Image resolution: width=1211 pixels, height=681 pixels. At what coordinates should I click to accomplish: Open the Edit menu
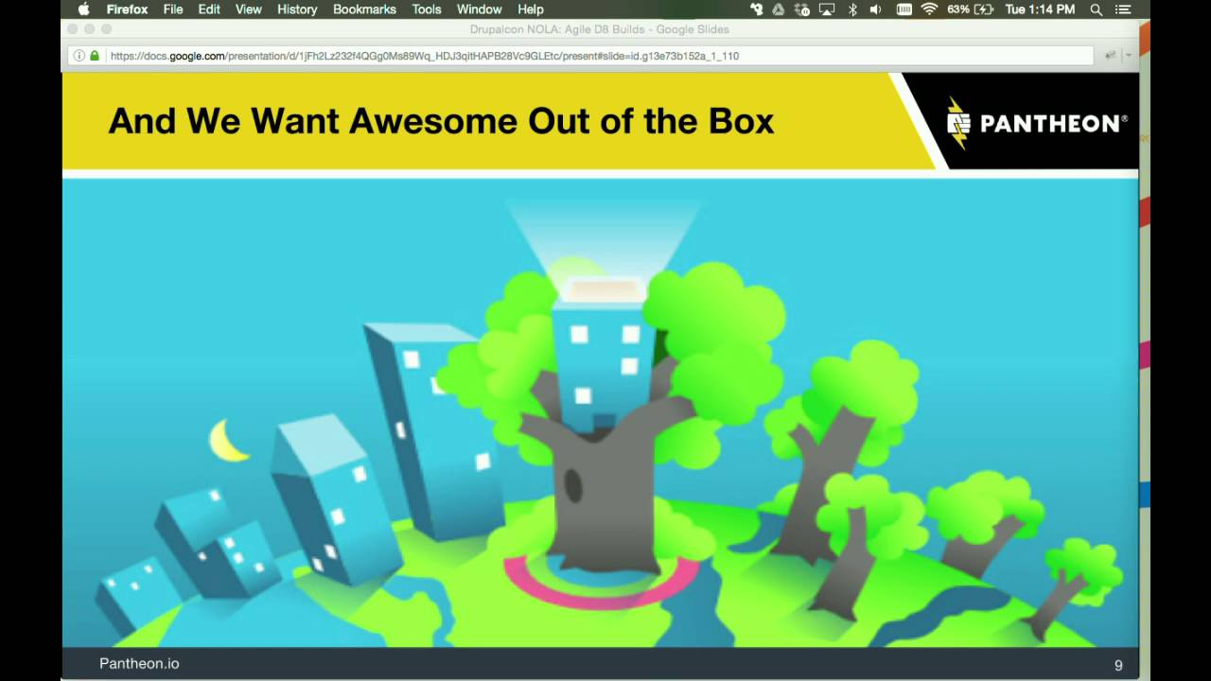pos(209,9)
